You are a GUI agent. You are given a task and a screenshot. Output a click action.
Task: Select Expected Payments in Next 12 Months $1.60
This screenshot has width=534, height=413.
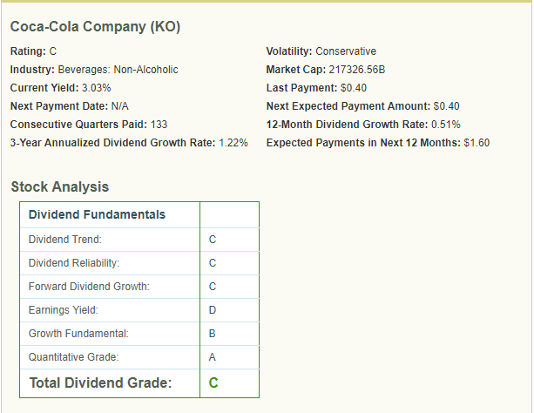point(378,142)
